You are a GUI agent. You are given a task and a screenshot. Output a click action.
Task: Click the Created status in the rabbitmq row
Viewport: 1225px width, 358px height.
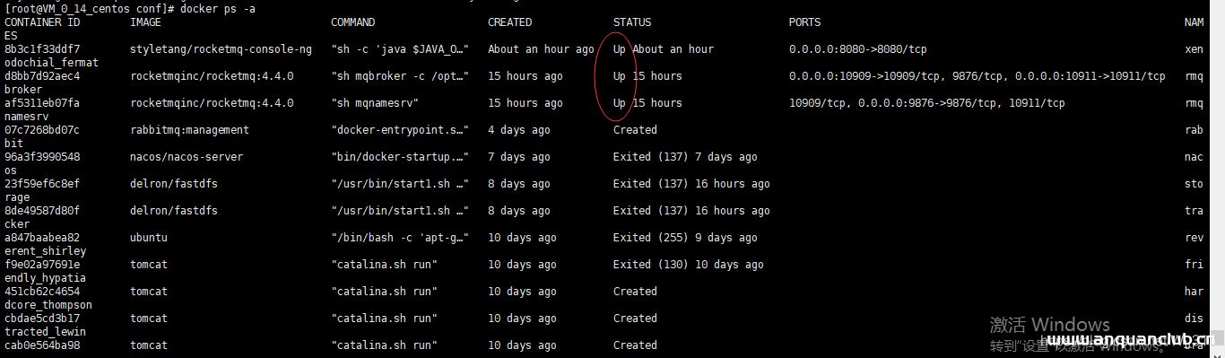coord(635,130)
